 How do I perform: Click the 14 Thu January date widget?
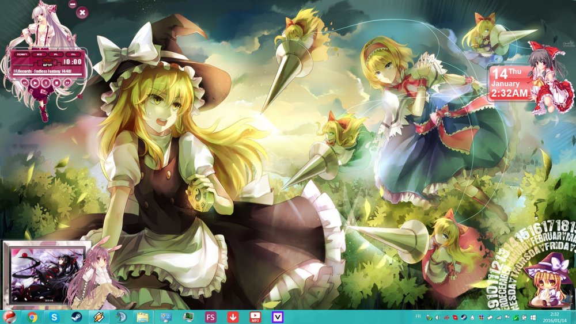[510, 83]
